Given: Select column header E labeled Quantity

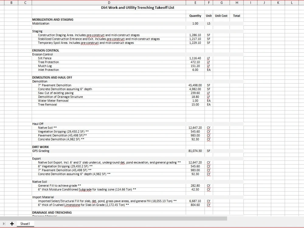Looking at the screenshot, I should point(195,2).
